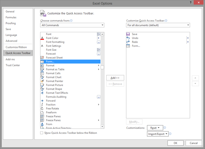This screenshot has height=149, width=205.
Task: Open the For all documents dropdown
Action: coord(158,25)
